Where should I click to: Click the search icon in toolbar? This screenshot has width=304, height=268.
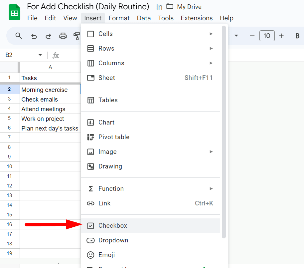coord(19,36)
